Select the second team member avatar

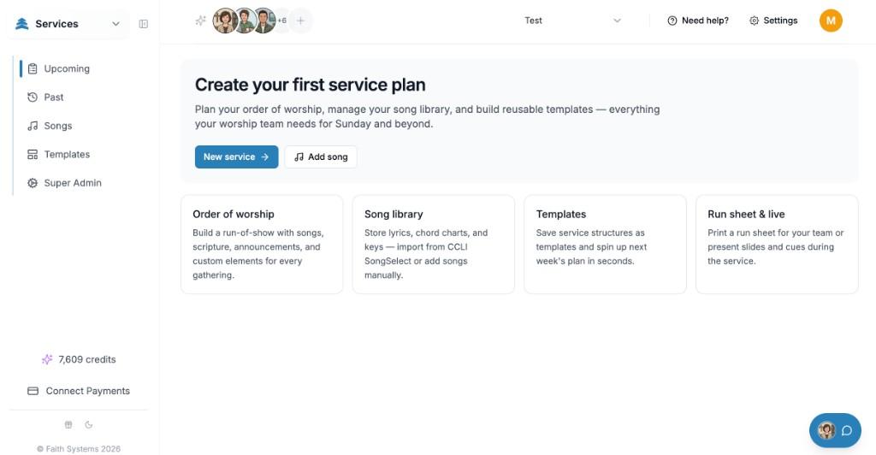click(244, 21)
